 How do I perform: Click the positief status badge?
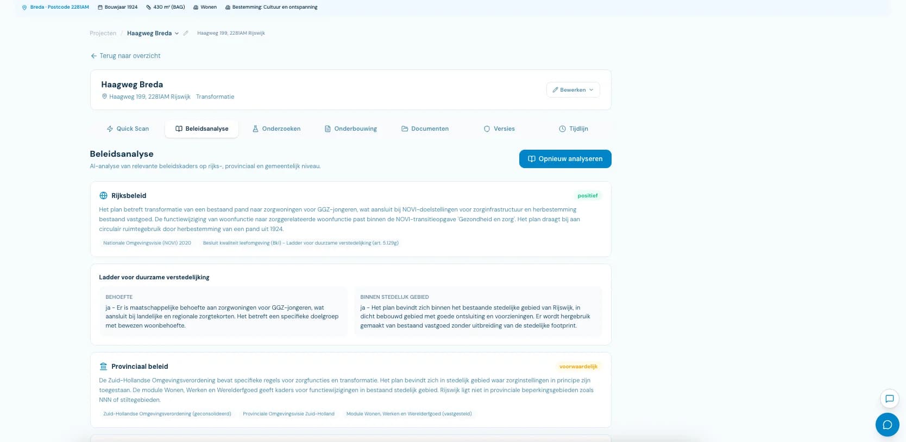pos(588,196)
